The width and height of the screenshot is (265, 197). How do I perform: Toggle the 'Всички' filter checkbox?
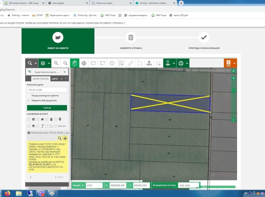[56, 126]
